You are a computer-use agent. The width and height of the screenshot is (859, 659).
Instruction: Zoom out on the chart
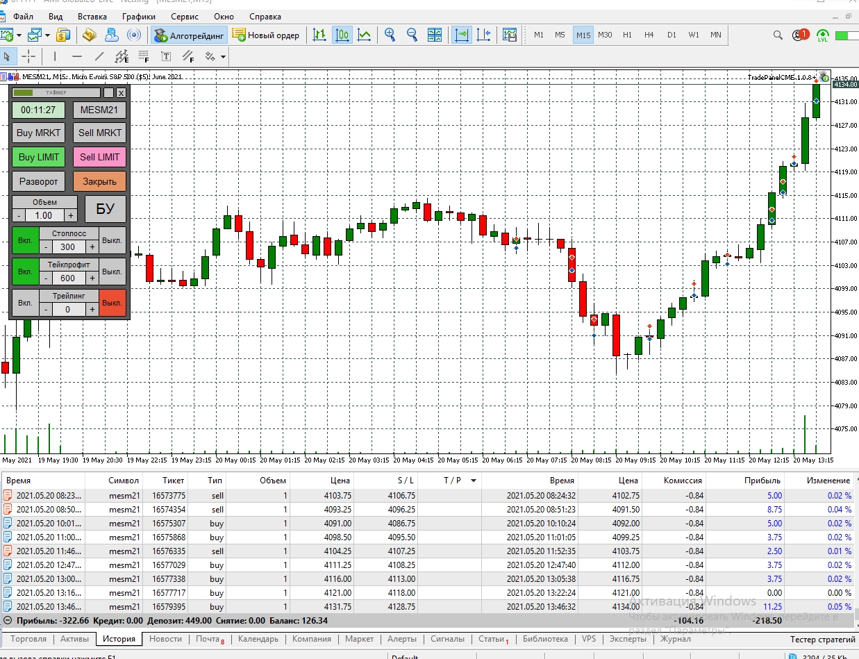[412, 35]
